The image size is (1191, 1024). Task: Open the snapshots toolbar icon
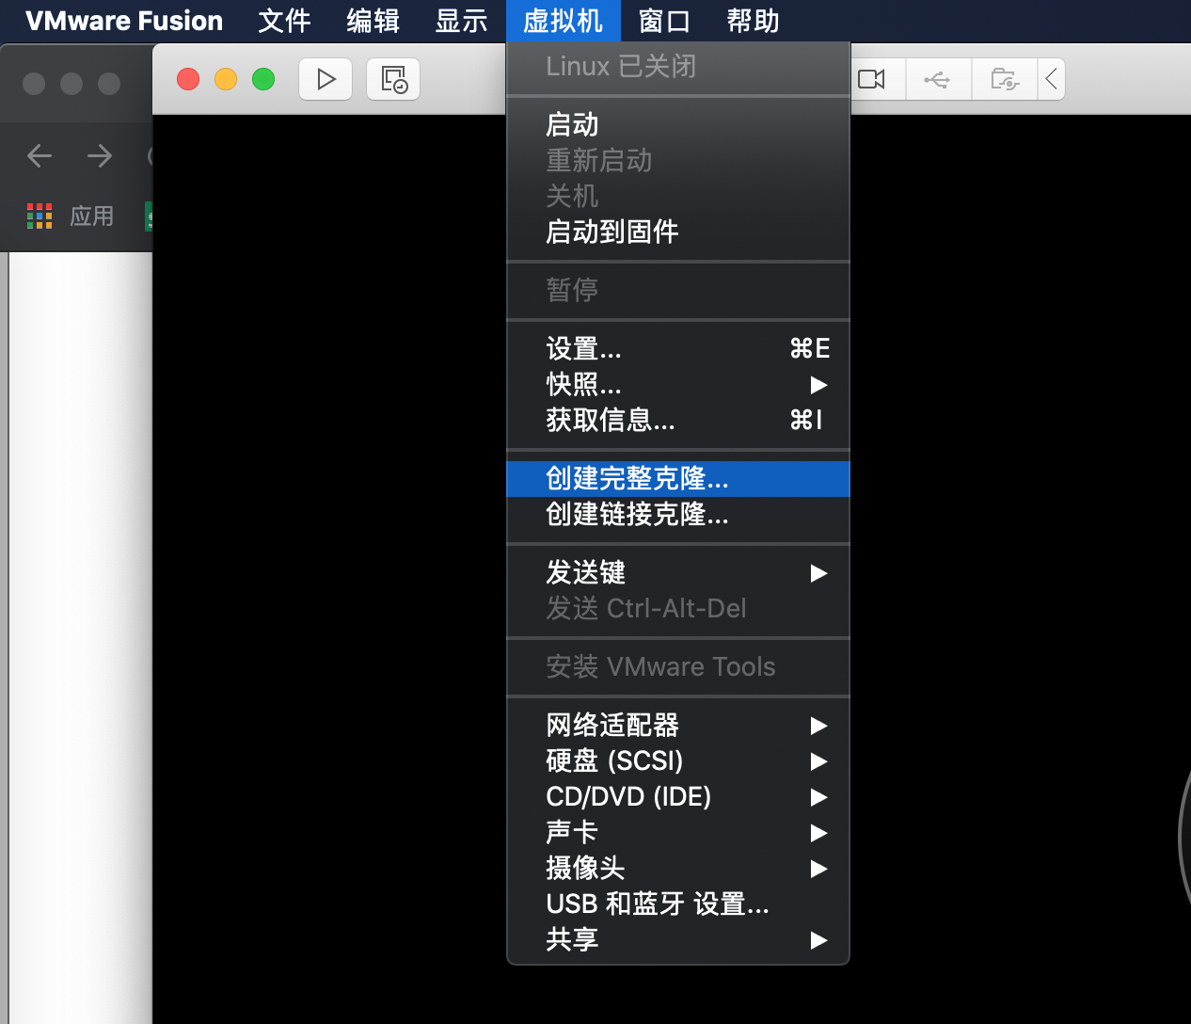tap(393, 79)
